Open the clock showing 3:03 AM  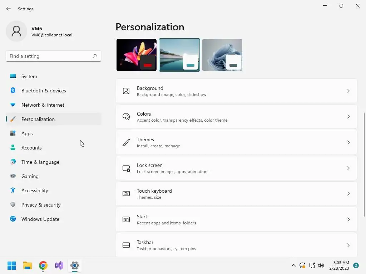point(339,265)
